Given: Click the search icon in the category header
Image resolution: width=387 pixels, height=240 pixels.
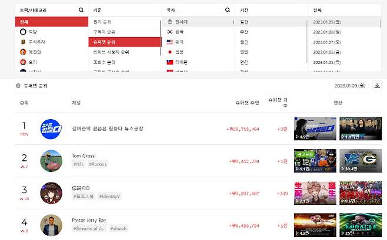Looking at the screenshot, I should (81, 11).
